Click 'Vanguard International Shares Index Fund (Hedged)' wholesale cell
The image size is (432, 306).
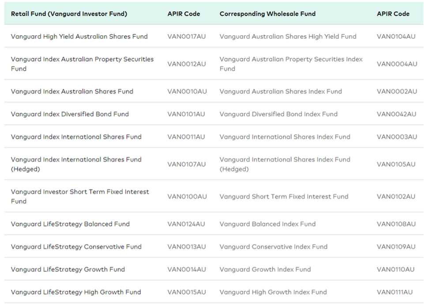tap(285, 164)
